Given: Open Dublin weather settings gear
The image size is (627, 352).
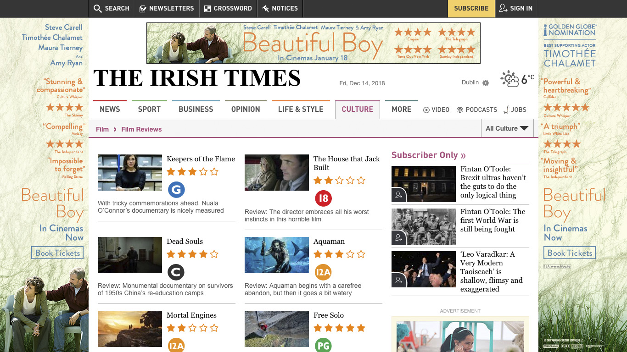Looking at the screenshot, I should point(486,83).
